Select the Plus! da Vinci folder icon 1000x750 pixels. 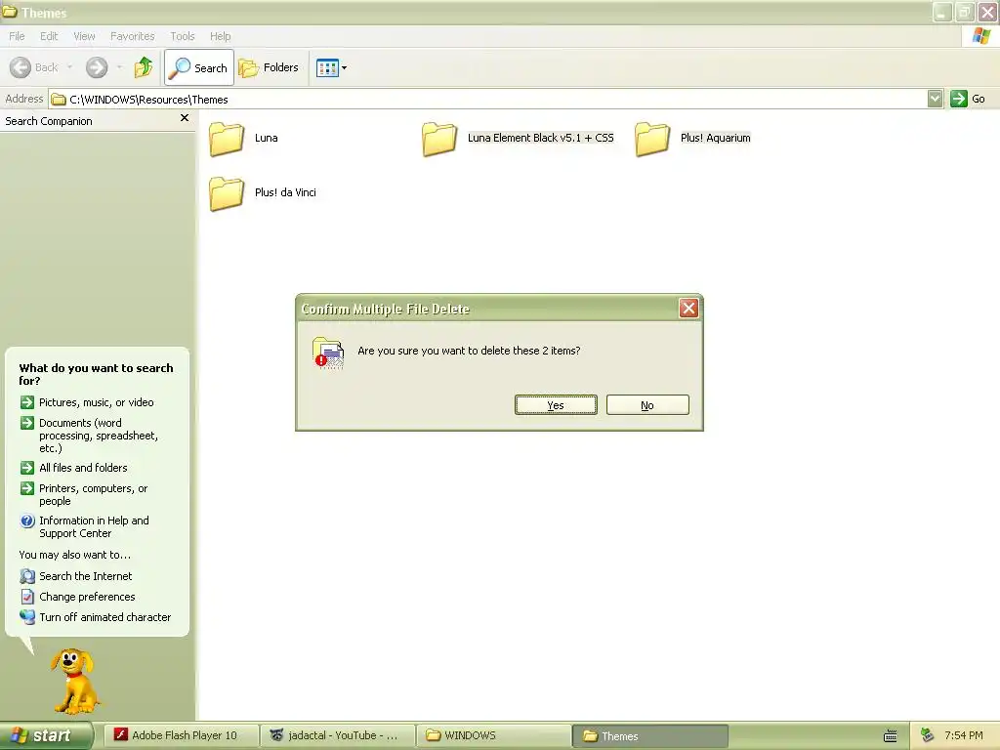(227, 193)
